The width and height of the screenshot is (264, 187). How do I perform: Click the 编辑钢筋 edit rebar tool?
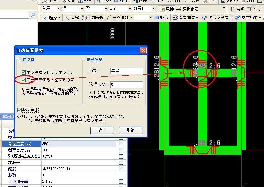coord(187,9)
